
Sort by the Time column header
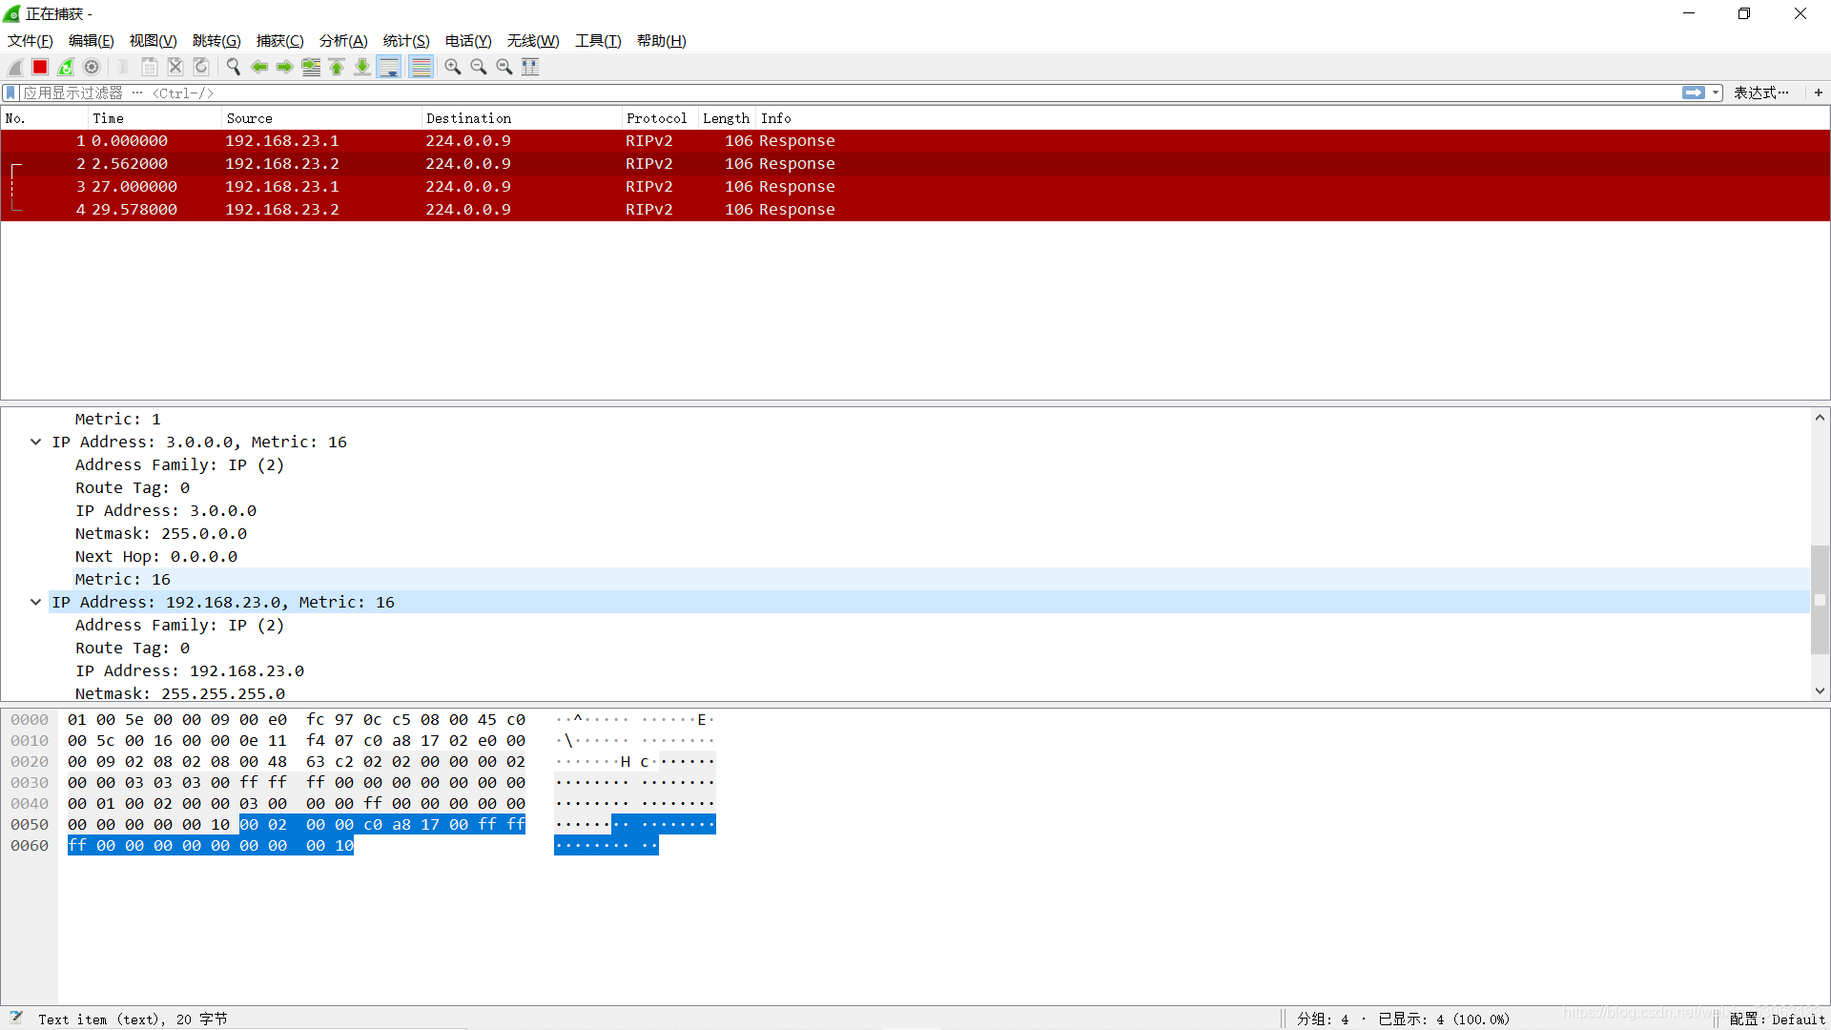point(154,118)
